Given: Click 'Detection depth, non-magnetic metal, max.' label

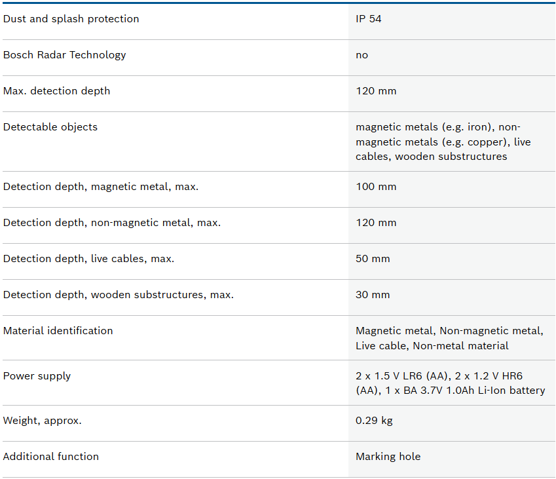Looking at the screenshot, I should point(112,223).
